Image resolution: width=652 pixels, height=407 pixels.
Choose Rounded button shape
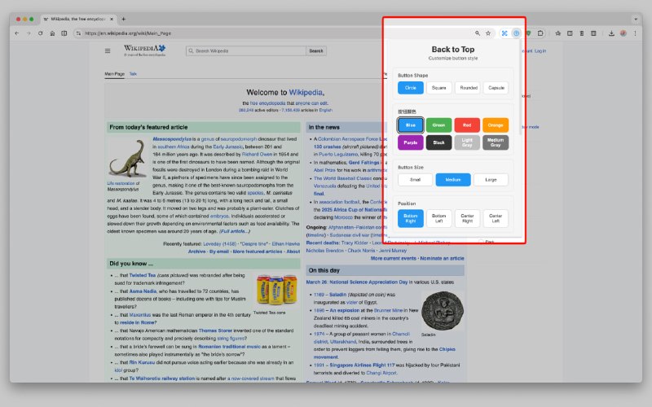click(x=469, y=88)
